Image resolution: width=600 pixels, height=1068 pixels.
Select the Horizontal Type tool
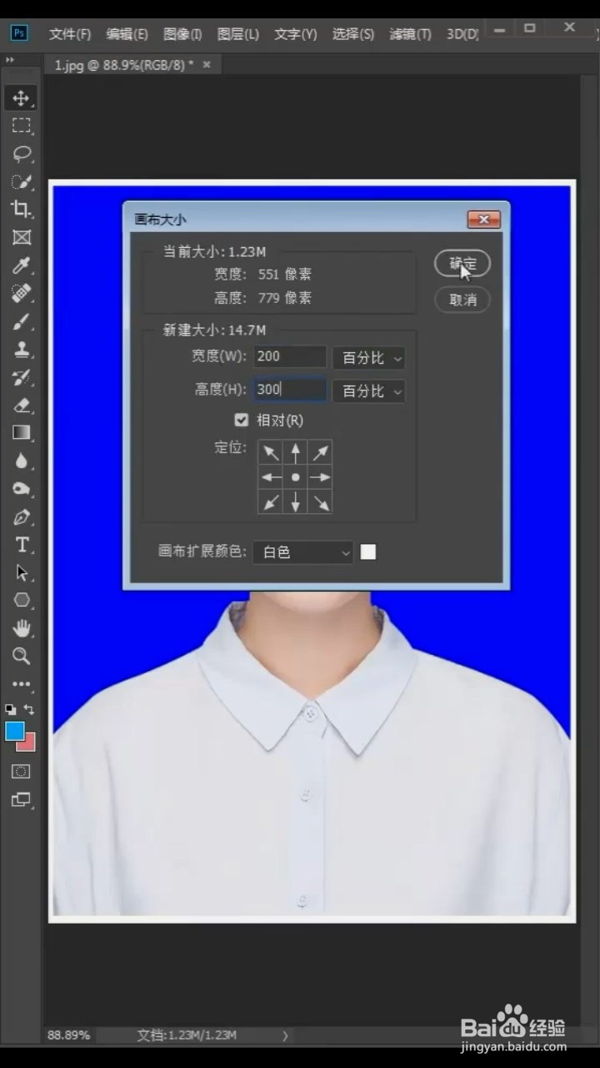point(22,545)
